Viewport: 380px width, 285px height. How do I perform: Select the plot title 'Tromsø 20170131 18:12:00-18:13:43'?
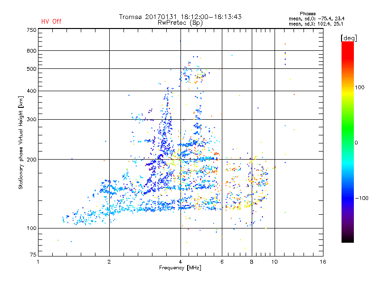coord(180,17)
